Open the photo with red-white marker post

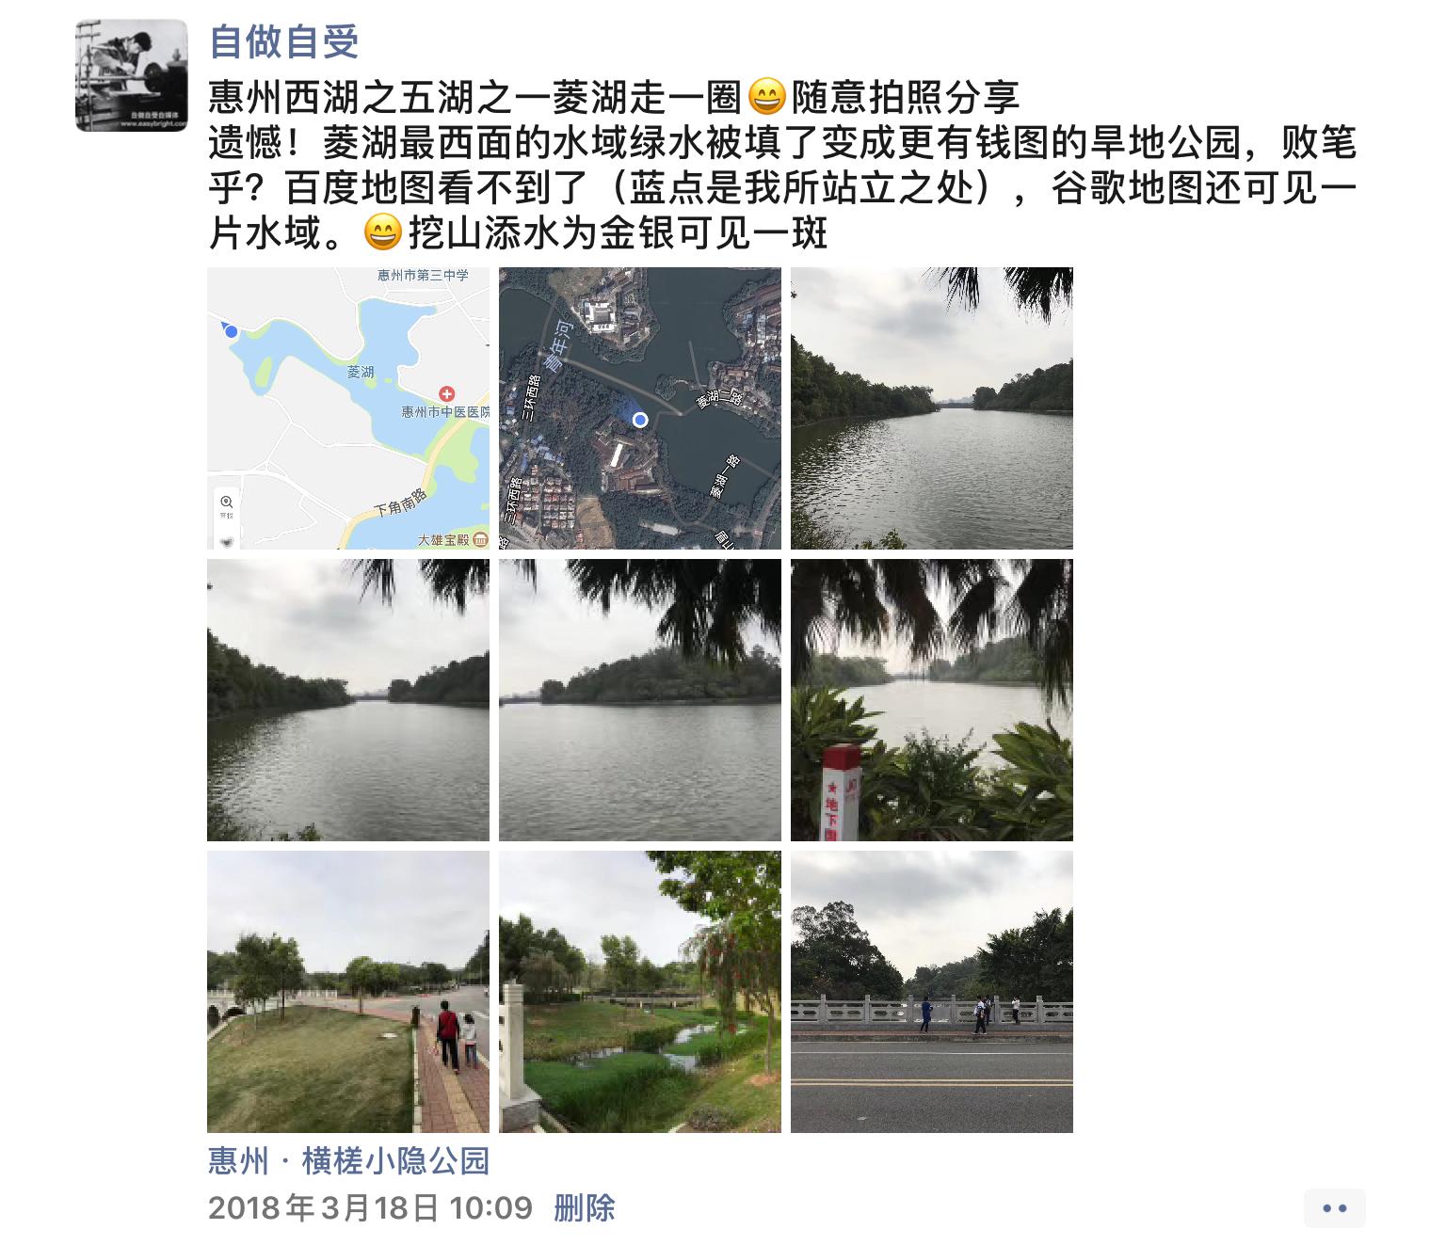point(932,700)
